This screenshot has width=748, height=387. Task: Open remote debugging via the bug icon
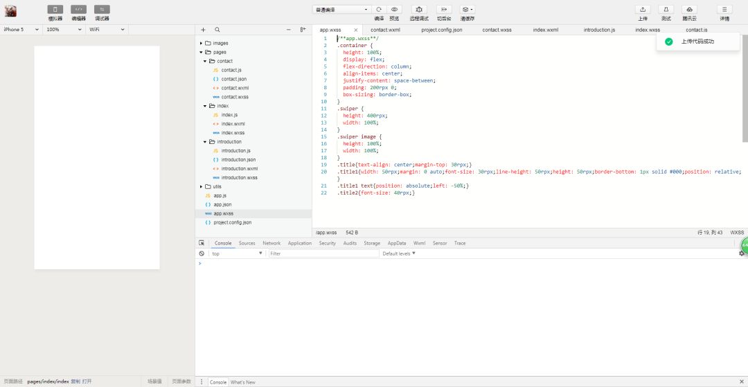click(419, 10)
